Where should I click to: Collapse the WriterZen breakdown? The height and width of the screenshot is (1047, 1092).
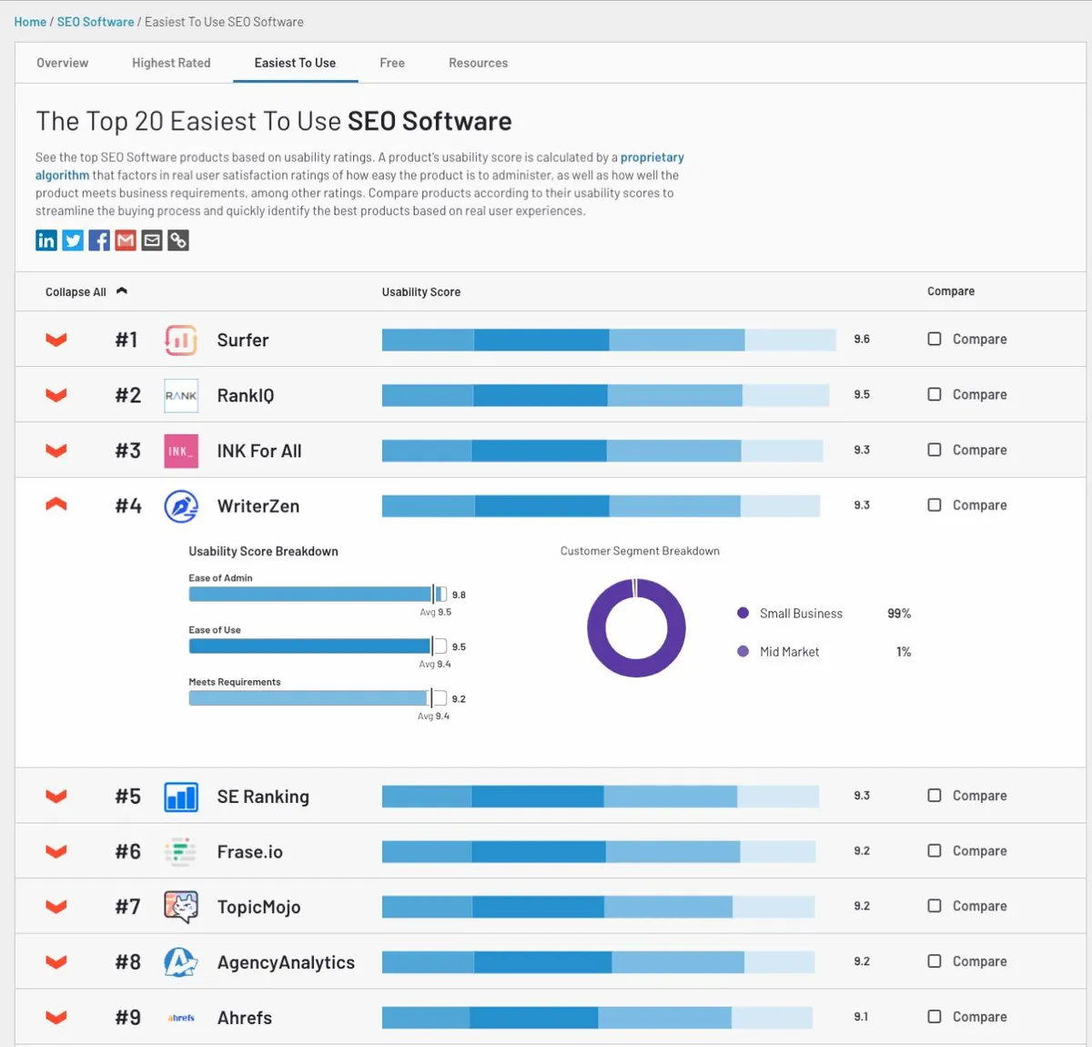click(x=56, y=504)
